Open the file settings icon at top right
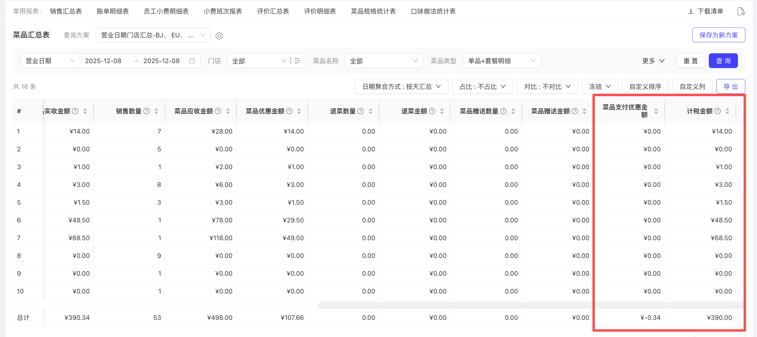The width and height of the screenshot is (757, 337). 741,12
